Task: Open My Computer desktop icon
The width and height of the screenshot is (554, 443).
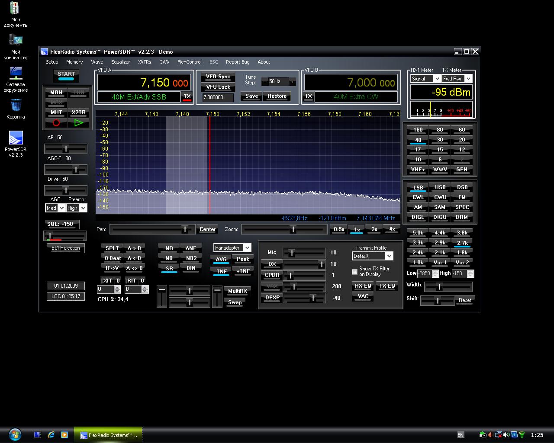Action: tap(16, 47)
